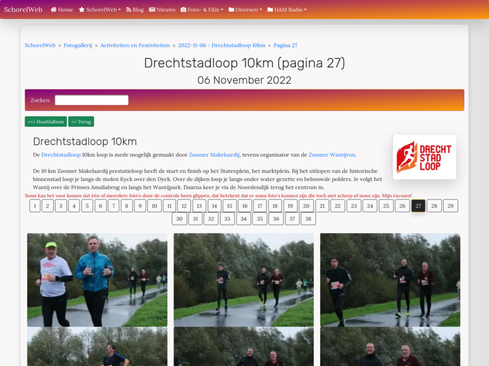Viewport: 489px width, 366px height.
Task: Select active page 27 button
Action: click(418, 206)
